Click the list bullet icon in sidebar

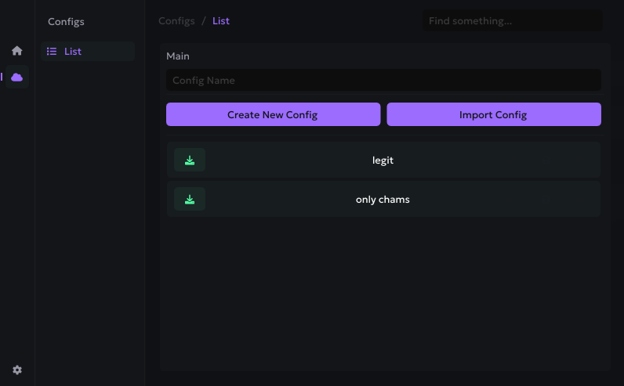click(x=52, y=52)
